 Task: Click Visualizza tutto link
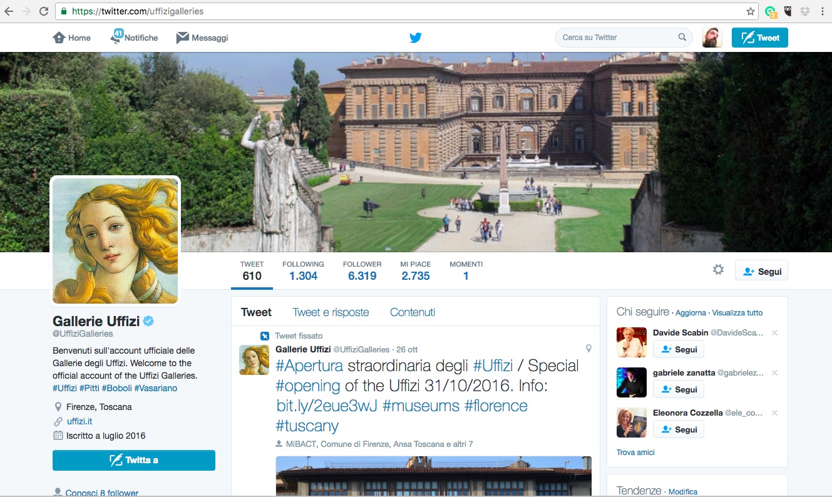pos(737,312)
